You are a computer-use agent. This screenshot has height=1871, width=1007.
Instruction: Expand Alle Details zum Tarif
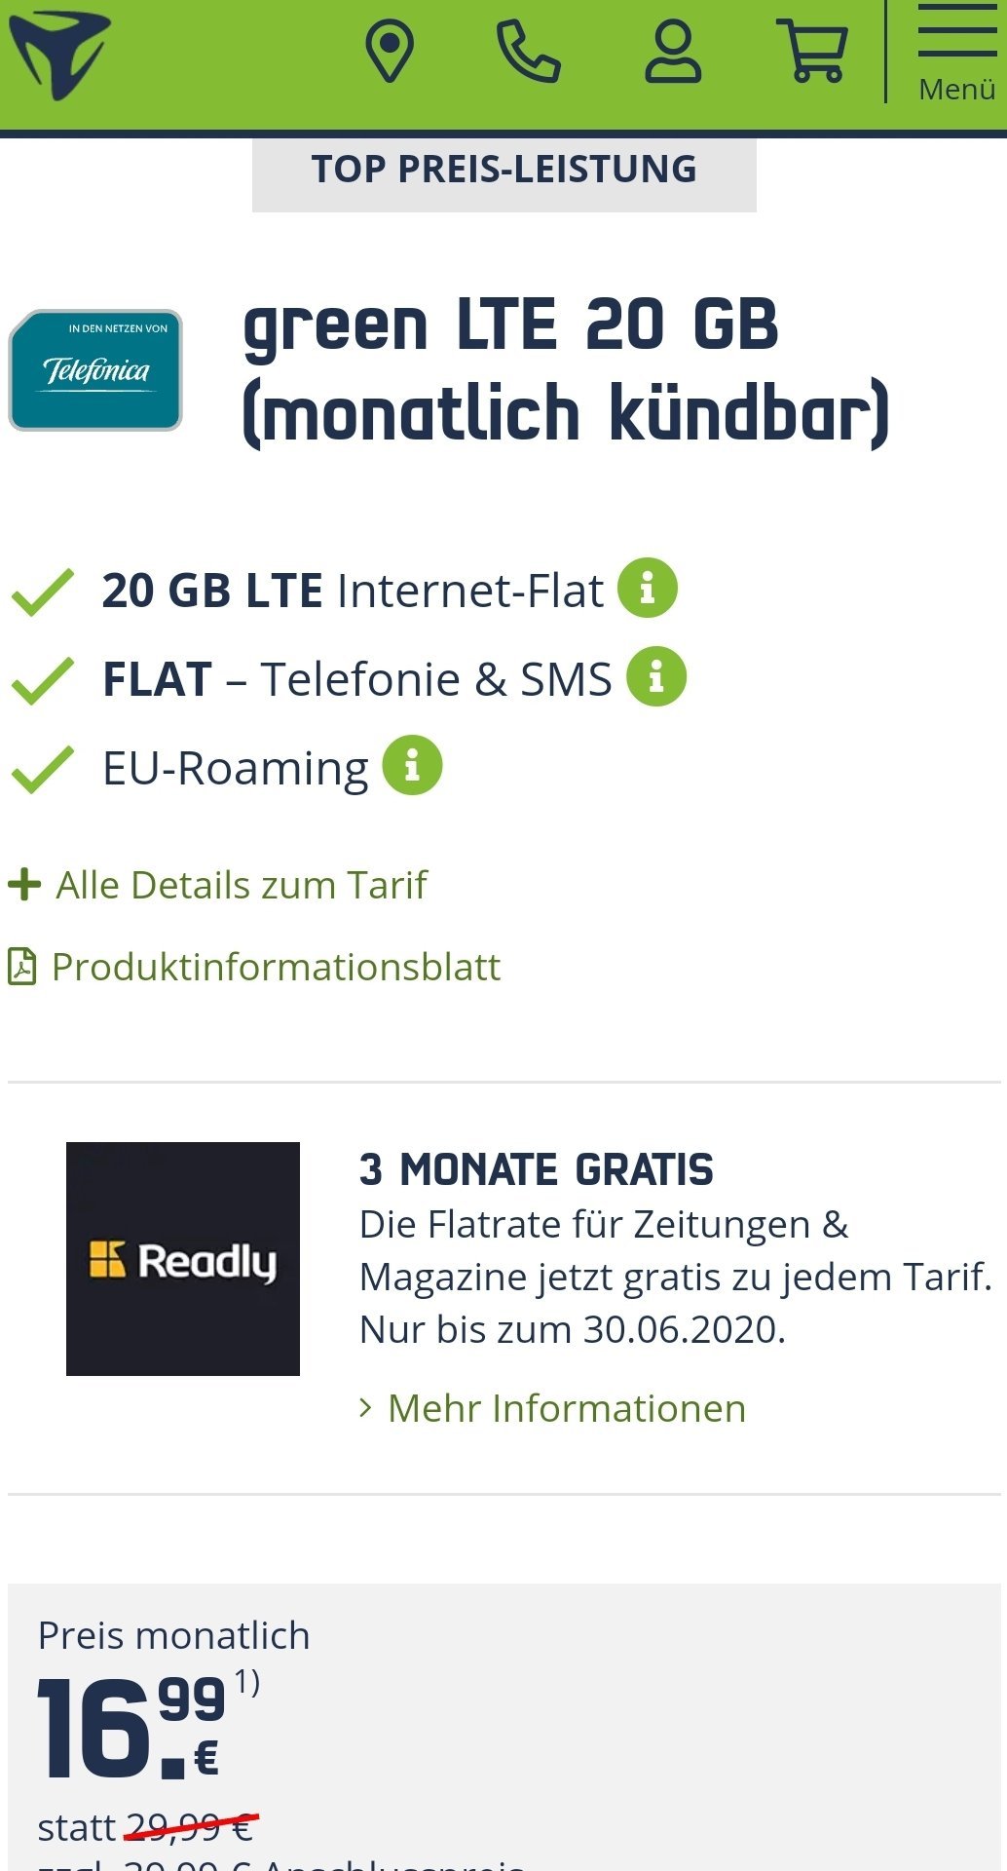click(241, 885)
